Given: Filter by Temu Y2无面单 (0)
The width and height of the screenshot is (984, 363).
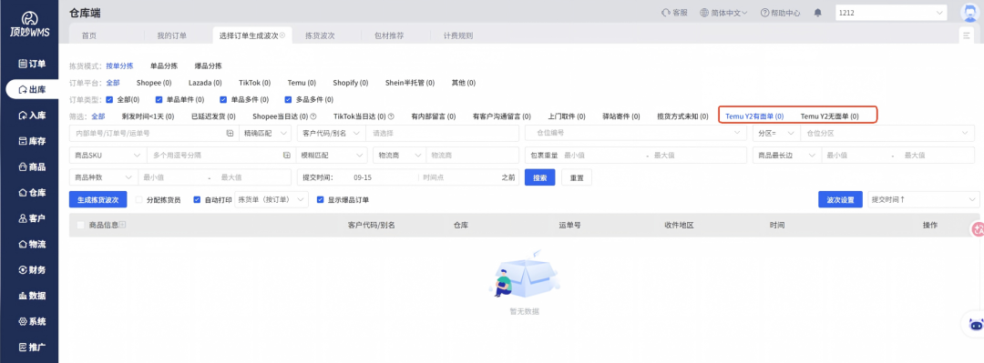Looking at the screenshot, I should [x=830, y=116].
